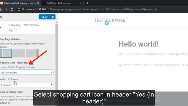The width and height of the screenshot is (188, 106).
Task: Choose the no sidebar layout thumbnail
Action: click(19, 53)
